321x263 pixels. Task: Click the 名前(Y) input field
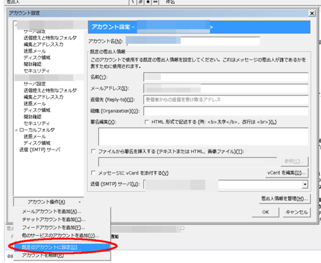(226, 77)
